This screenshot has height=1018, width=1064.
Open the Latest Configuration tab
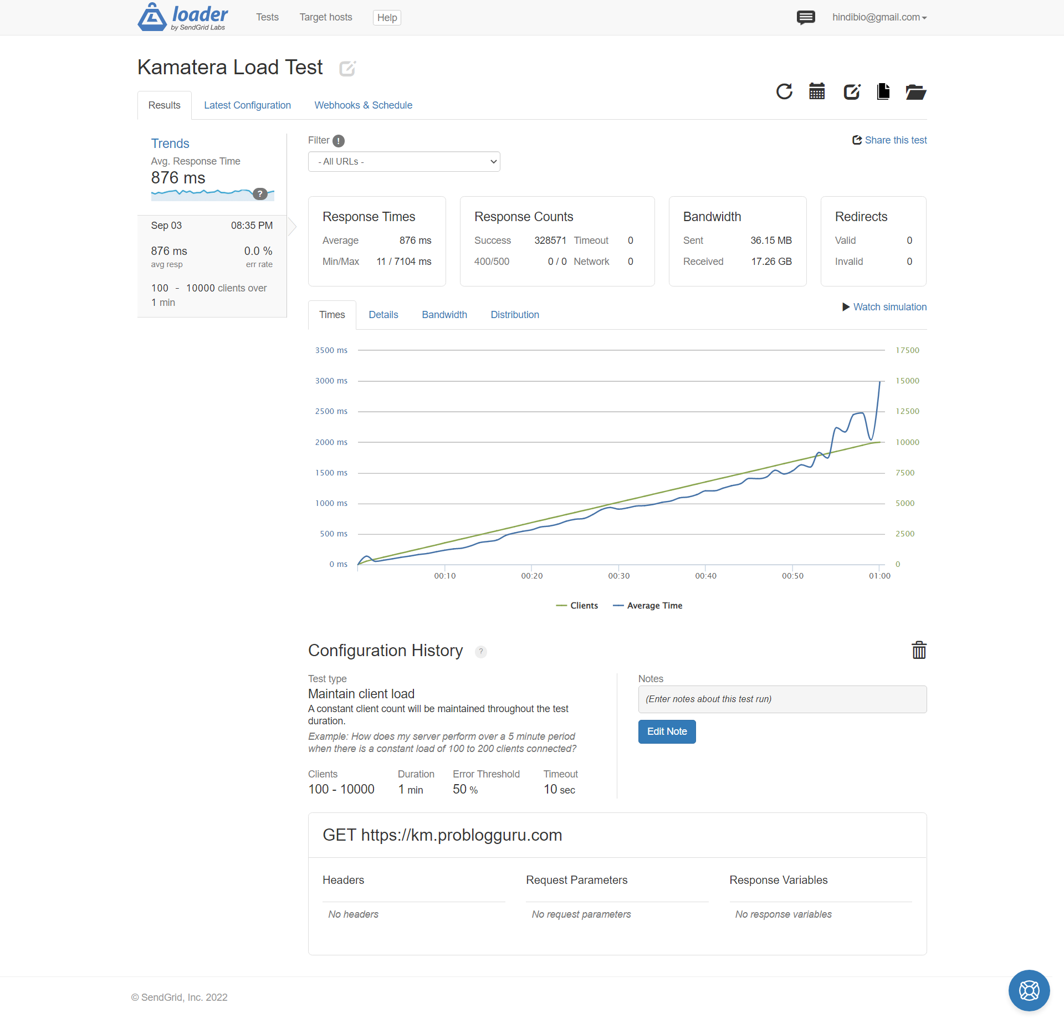tap(247, 105)
